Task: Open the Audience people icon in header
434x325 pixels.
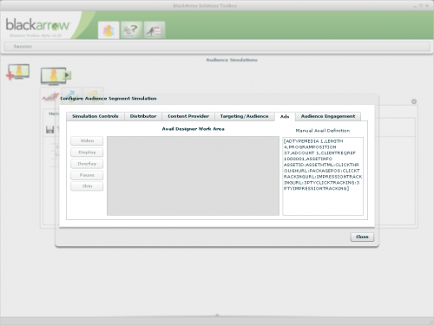Action: pos(108,30)
